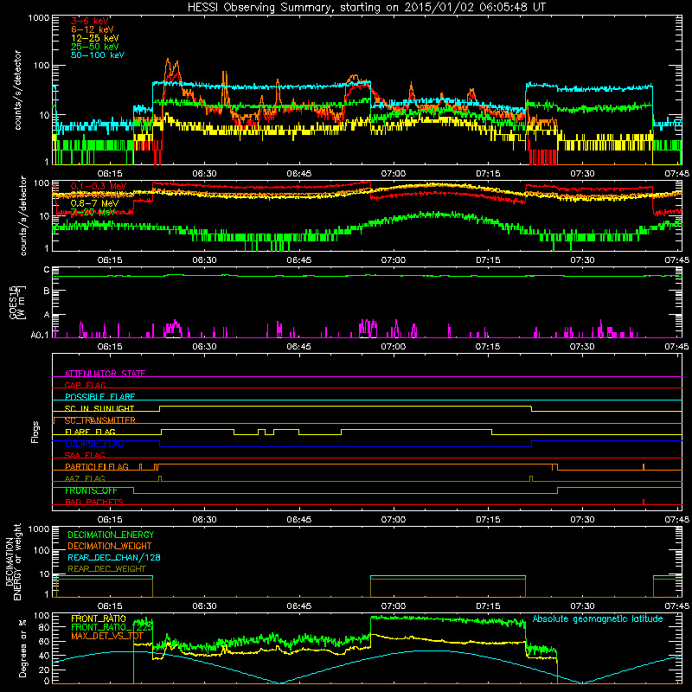
Task: Select the 3-6 keV legend label
Action: pos(90,21)
